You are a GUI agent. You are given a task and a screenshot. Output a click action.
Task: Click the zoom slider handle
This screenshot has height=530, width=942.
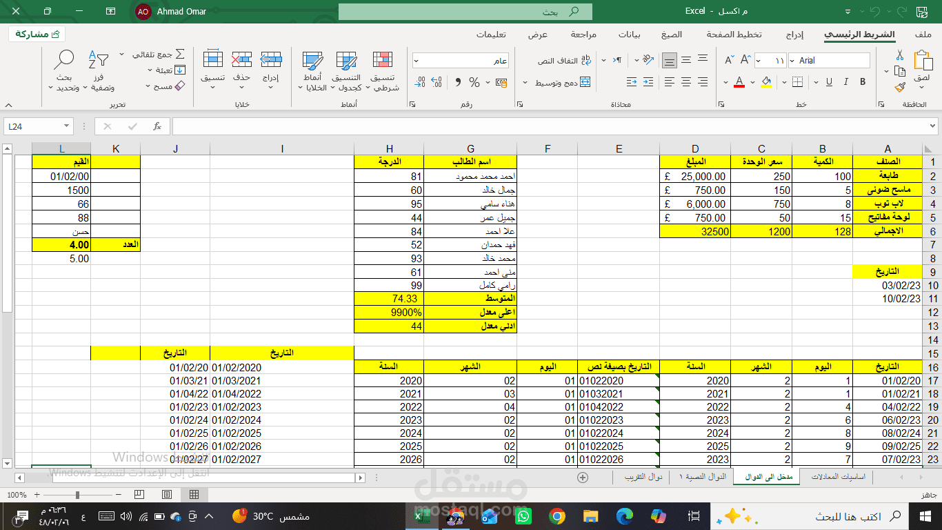tap(77, 495)
